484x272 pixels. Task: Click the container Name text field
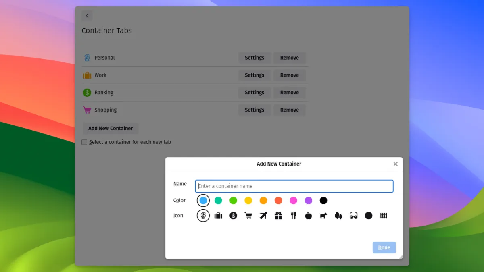pos(294,186)
